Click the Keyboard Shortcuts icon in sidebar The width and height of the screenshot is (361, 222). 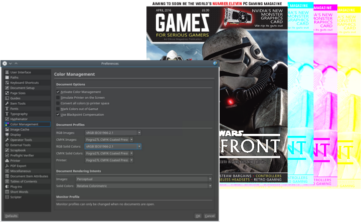(x=7, y=83)
